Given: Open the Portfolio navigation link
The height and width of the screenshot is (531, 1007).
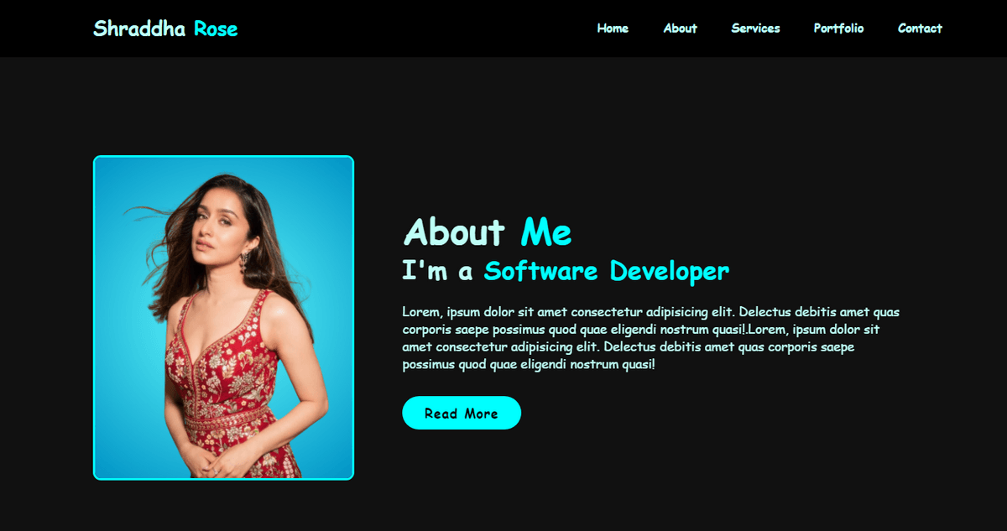Looking at the screenshot, I should 838,29.
